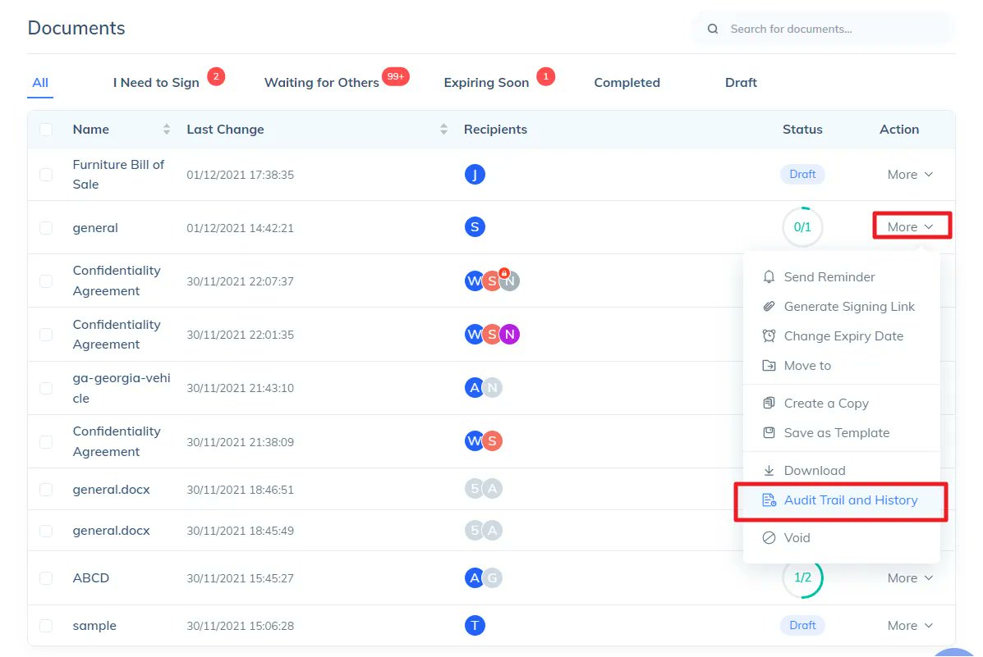
Task: Click the Create a Copy icon
Action: (769, 403)
